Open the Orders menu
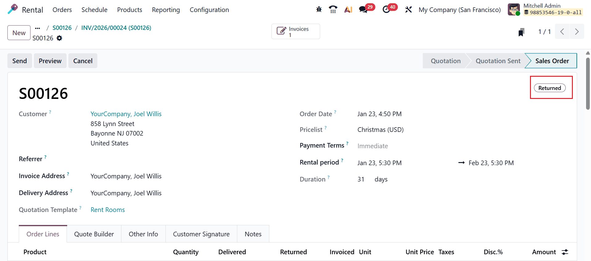The height and width of the screenshot is (261, 591). point(62,10)
